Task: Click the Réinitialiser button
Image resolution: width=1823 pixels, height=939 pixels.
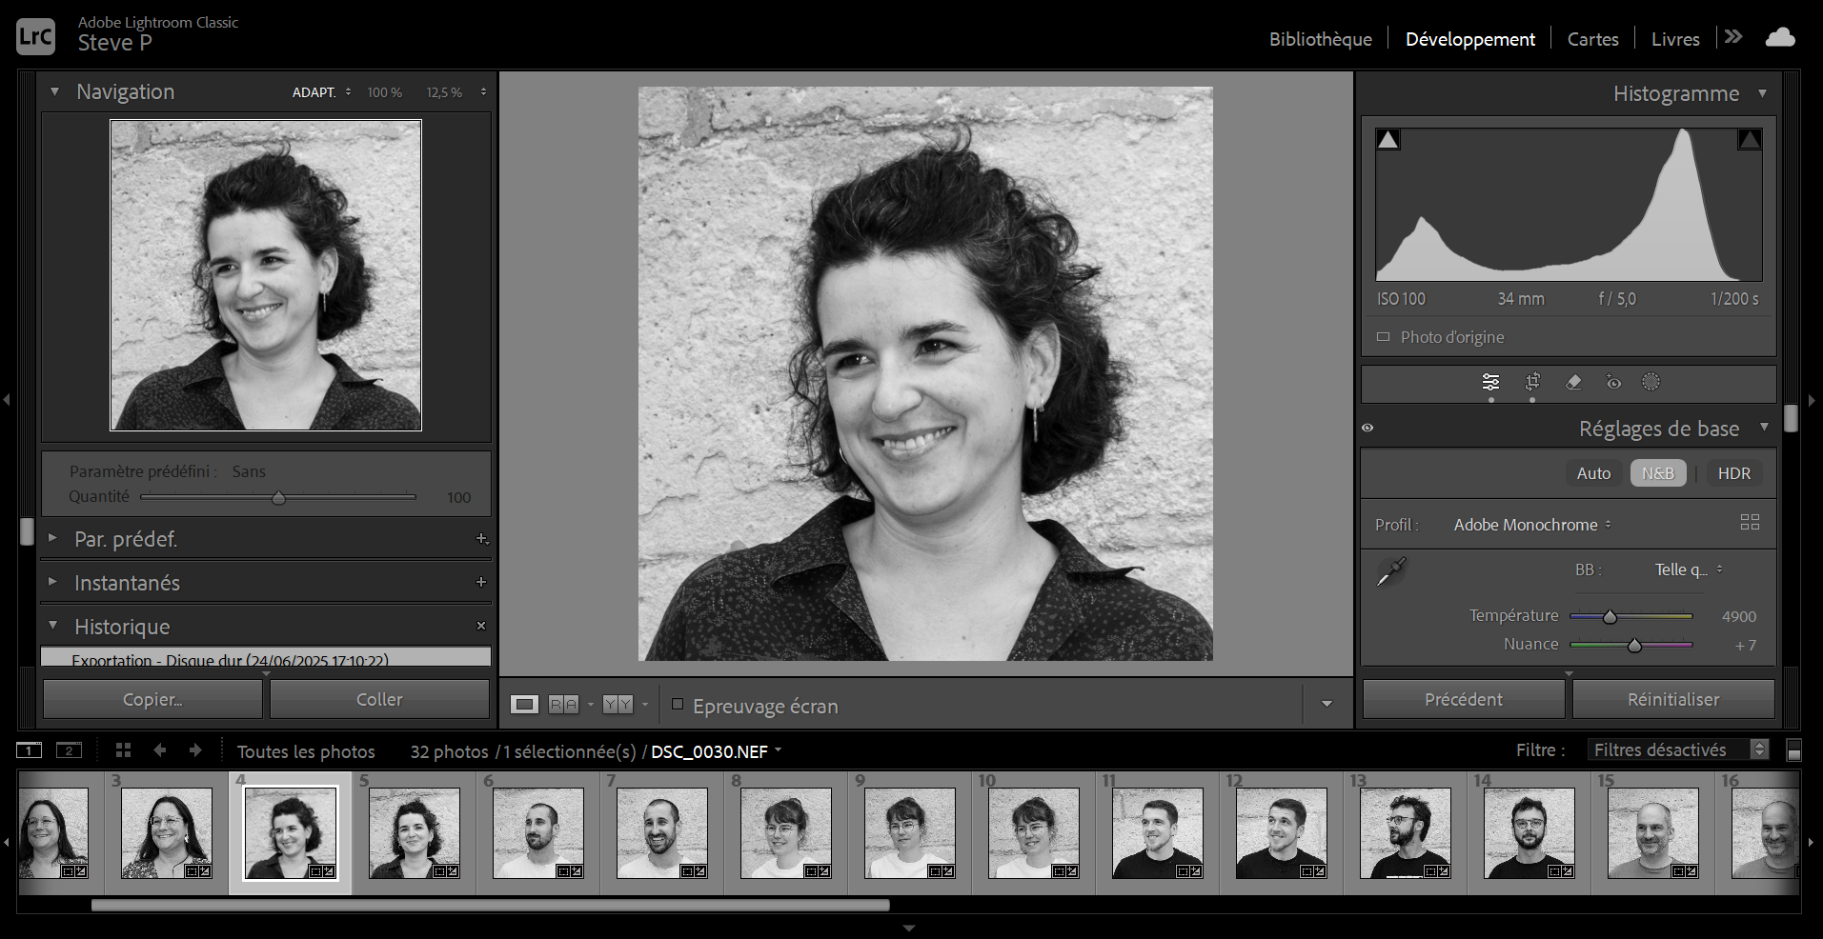Action: 1672,699
